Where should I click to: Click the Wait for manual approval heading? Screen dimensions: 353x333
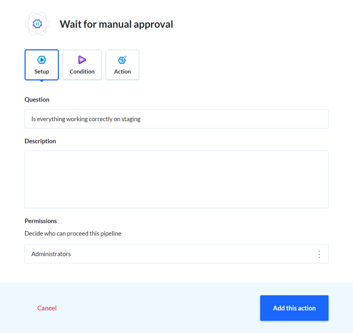[x=116, y=24]
